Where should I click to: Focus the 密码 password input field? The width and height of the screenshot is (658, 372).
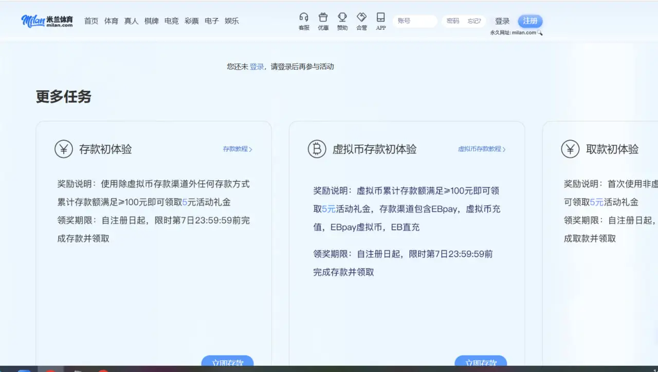pos(453,21)
